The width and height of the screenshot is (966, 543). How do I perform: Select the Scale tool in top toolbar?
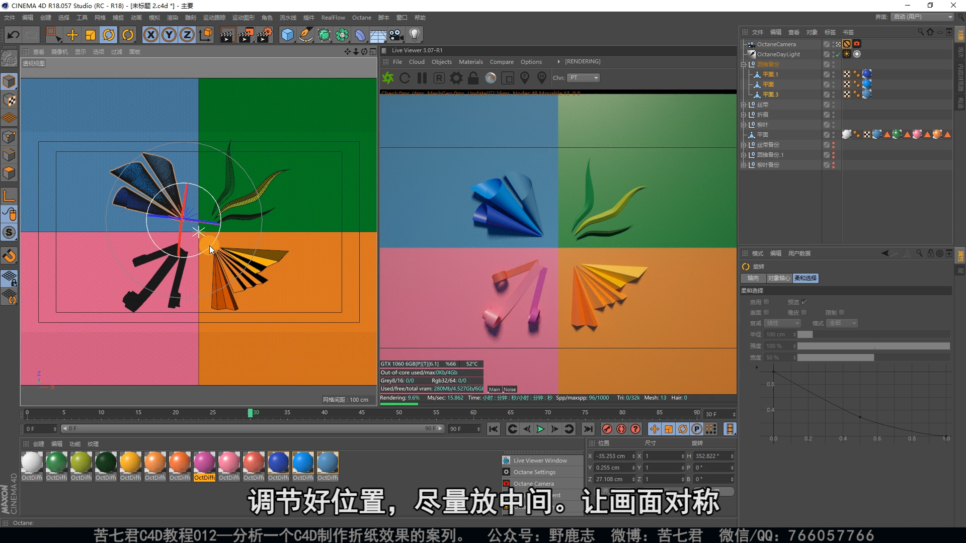[91, 35]
